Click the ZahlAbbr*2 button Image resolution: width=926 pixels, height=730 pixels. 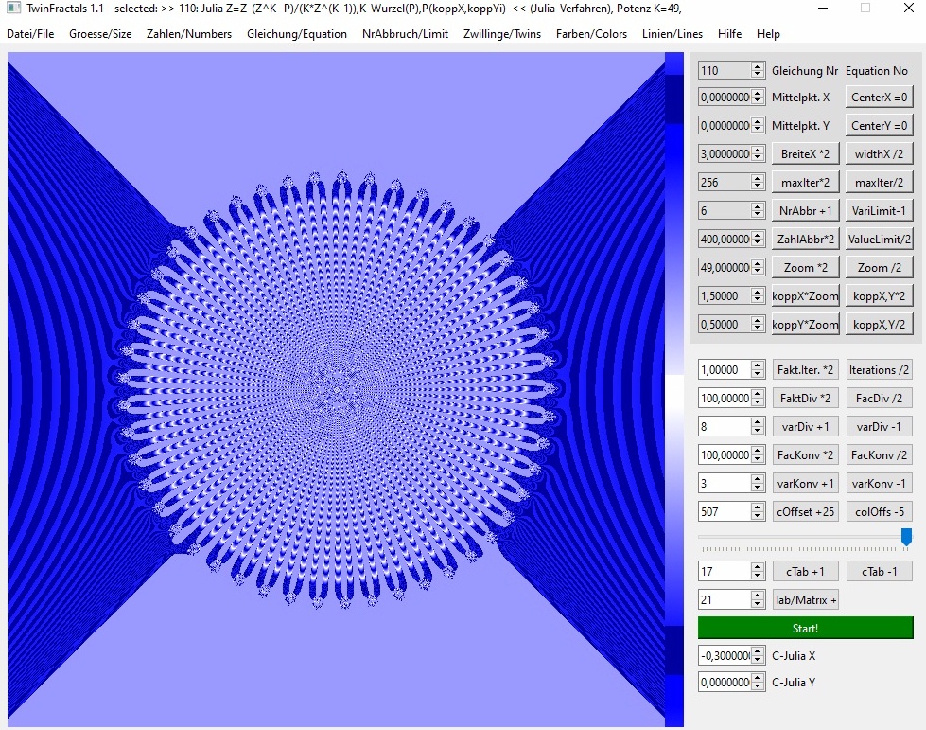(x=806, y=239)
